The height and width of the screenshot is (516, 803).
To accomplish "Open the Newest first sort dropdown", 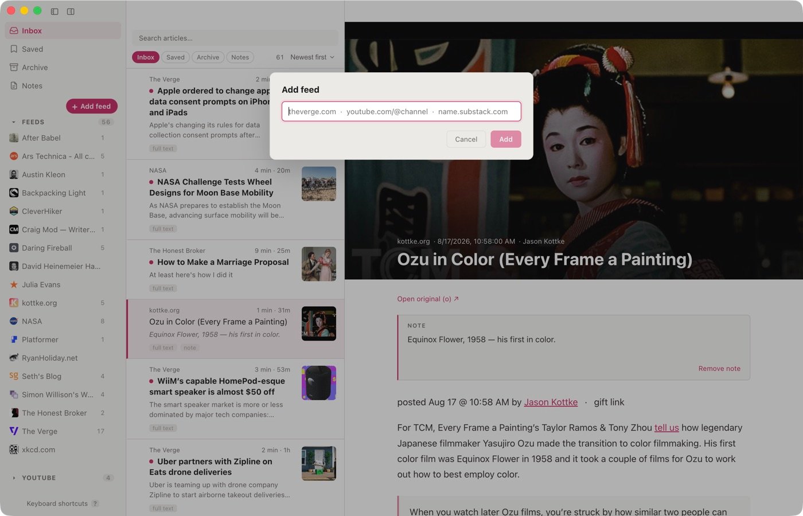I will click(x=312, y=57).
